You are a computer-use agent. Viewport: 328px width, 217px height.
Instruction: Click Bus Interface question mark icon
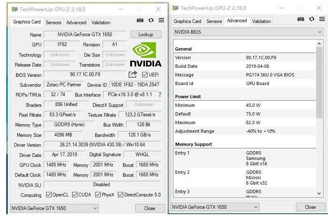point(160,95)
